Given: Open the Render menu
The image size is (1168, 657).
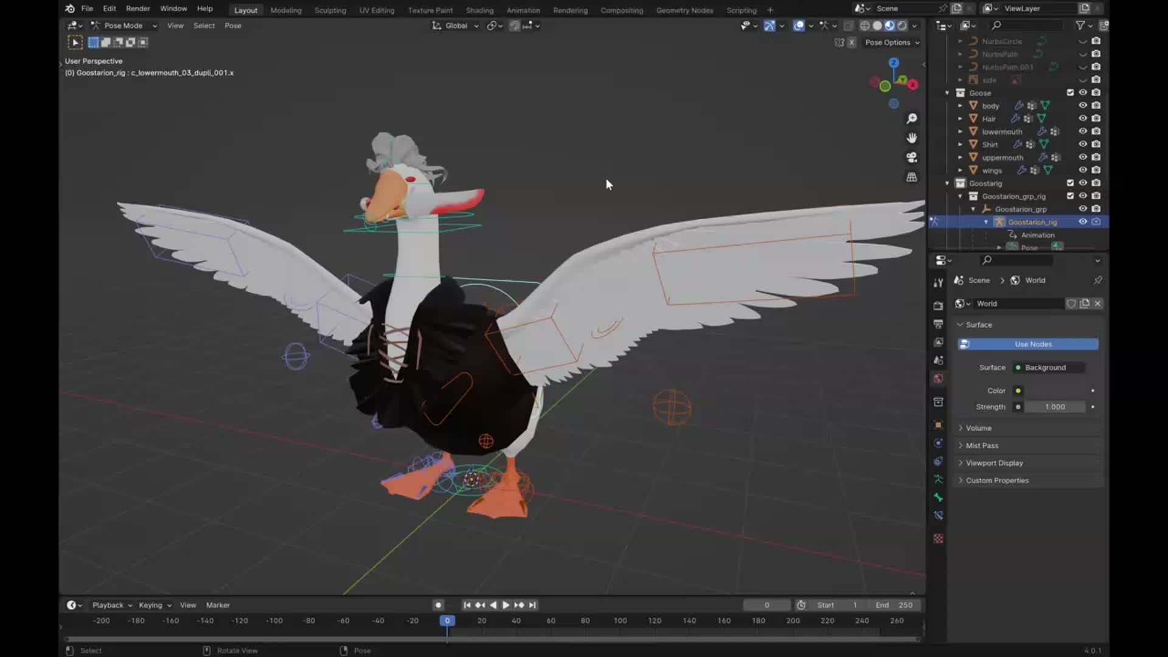Looking at the screenshot, I should (137, 9).
